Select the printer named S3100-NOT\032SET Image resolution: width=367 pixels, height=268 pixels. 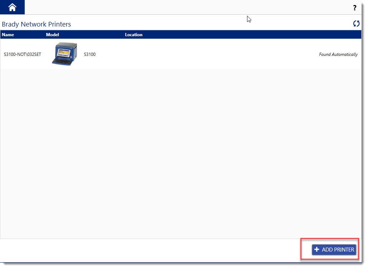(x=23, y=54)
